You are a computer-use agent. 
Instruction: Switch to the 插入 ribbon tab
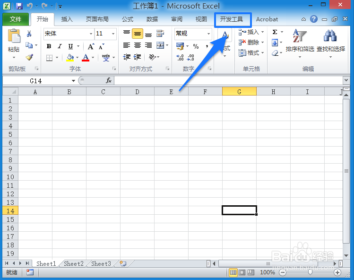[x=67, y=19]
